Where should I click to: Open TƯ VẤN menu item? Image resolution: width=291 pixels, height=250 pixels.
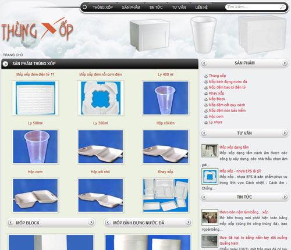pos(179,8)
